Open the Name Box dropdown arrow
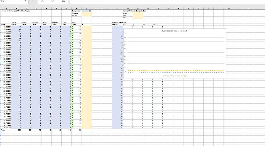The width and height of the screenshot is (265, 146). click(25, 1)
